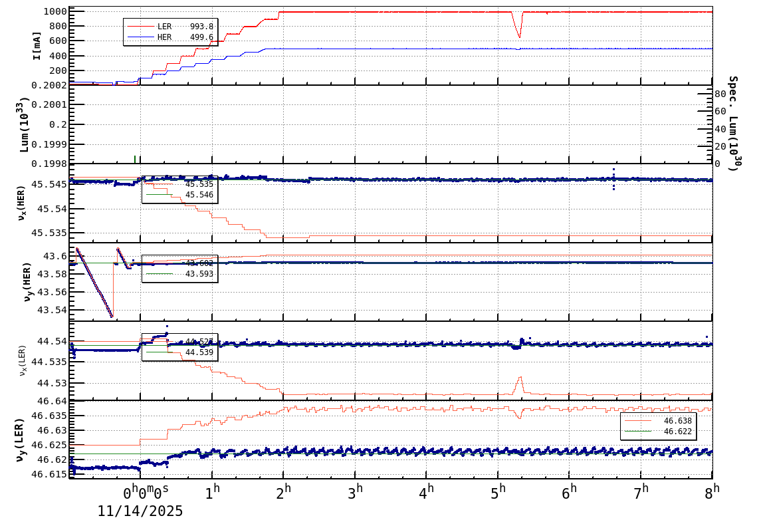Expand the νy(LER) legend box
This screenshot has width=767, height=520.
click(x=658, y=426)
